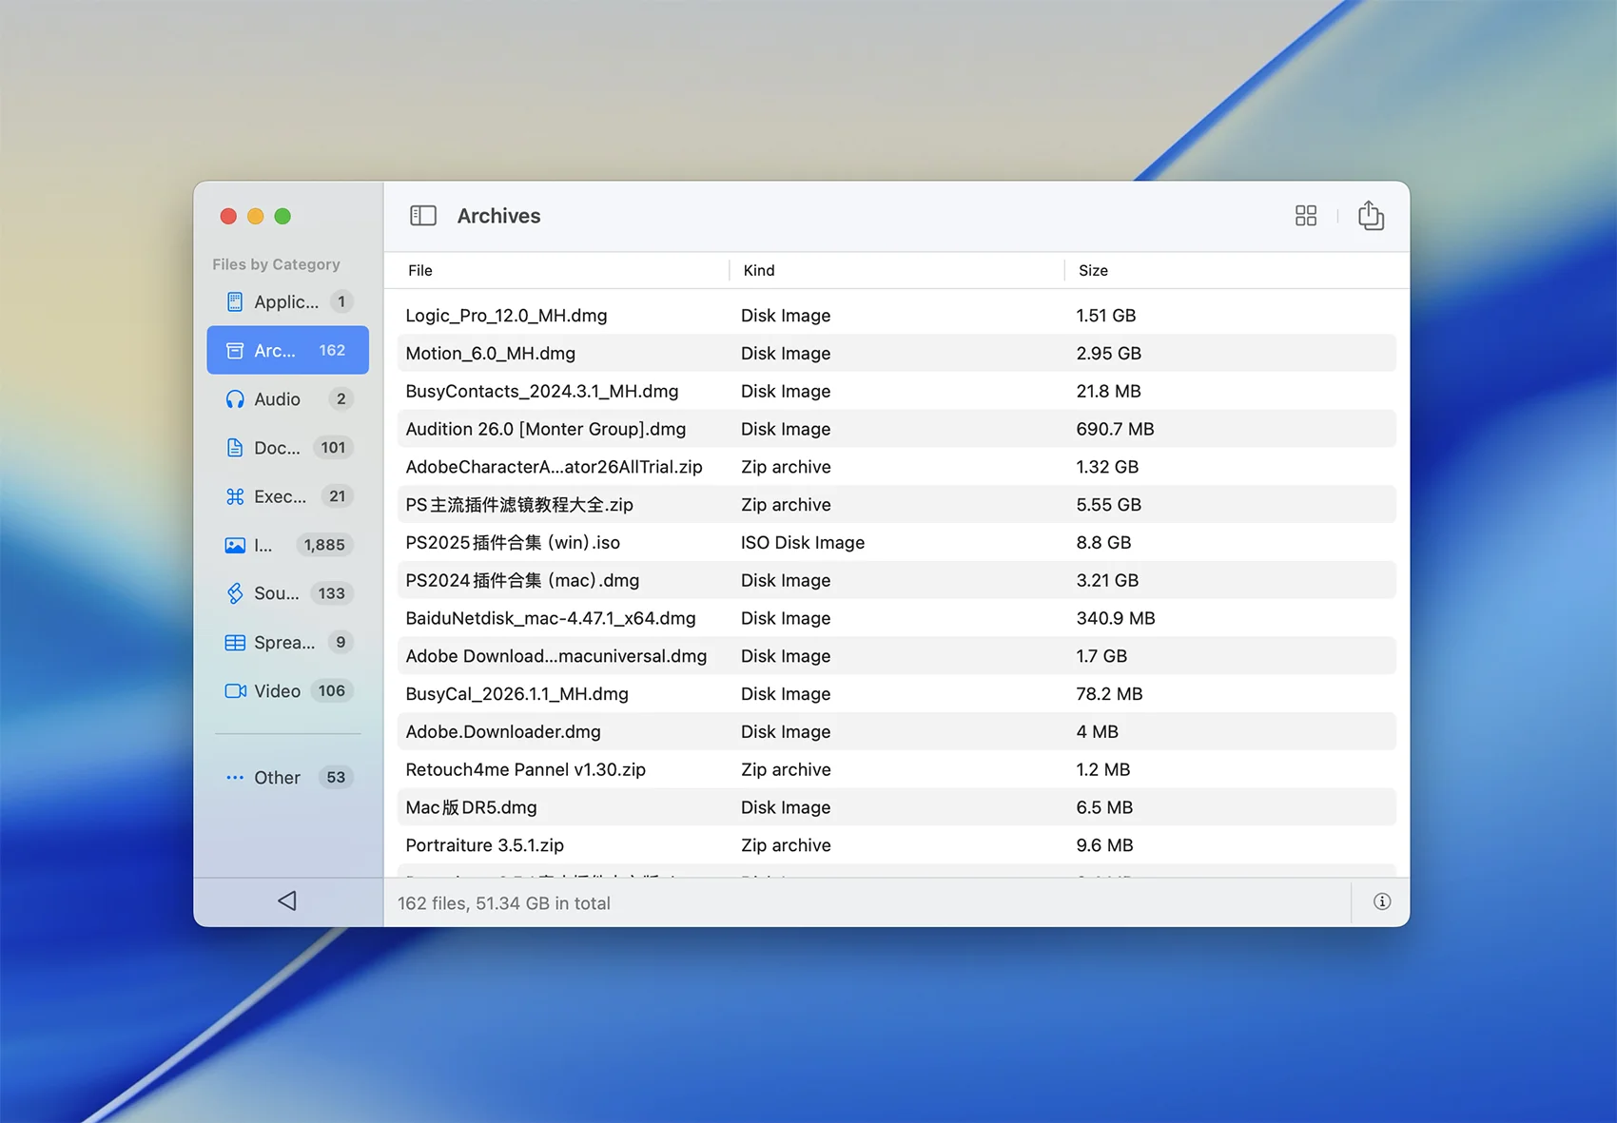Open the info button in status bar

(1381, 901)
